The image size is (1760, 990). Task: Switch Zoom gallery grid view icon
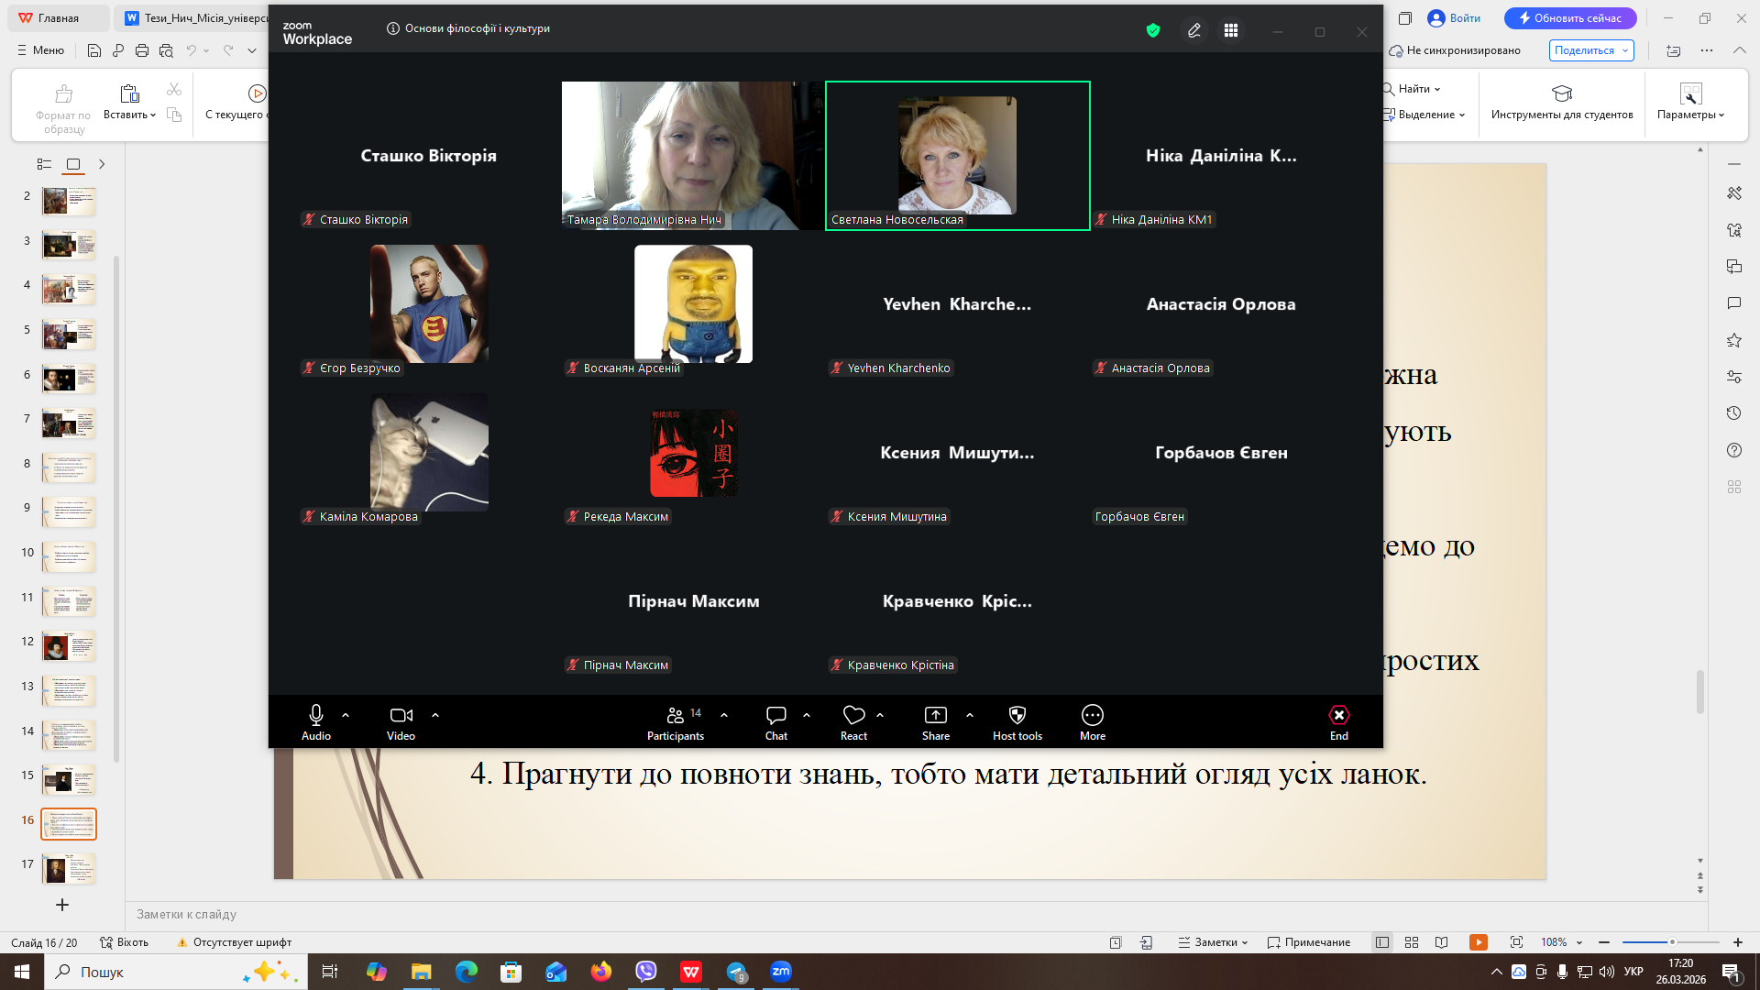tap(1231, 30)
